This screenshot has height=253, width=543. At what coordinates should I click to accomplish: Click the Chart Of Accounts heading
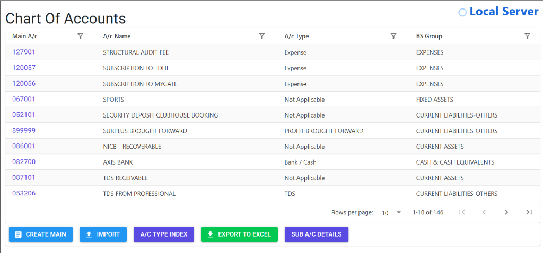66,19
